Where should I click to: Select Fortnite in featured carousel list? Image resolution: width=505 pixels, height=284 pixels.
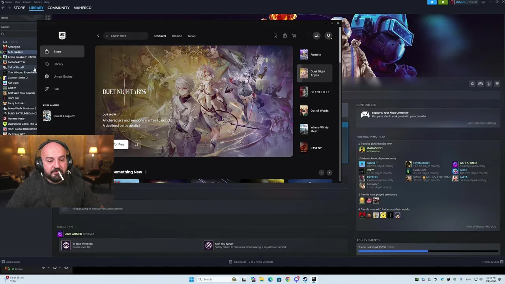(315, 54)
